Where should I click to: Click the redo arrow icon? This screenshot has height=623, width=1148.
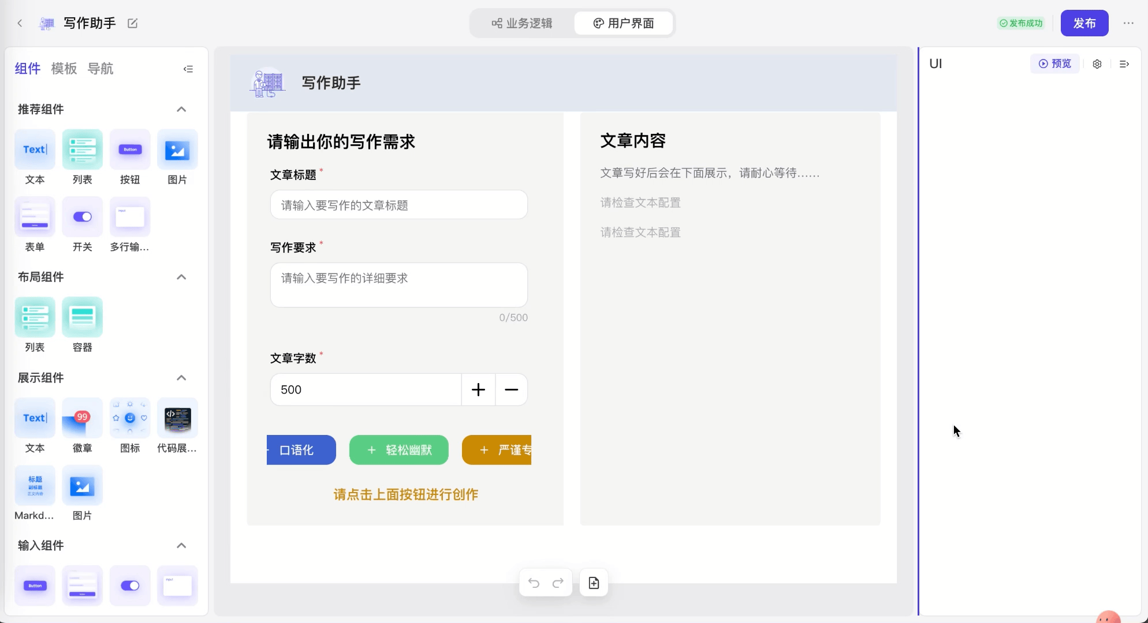(x=558, y=583)
